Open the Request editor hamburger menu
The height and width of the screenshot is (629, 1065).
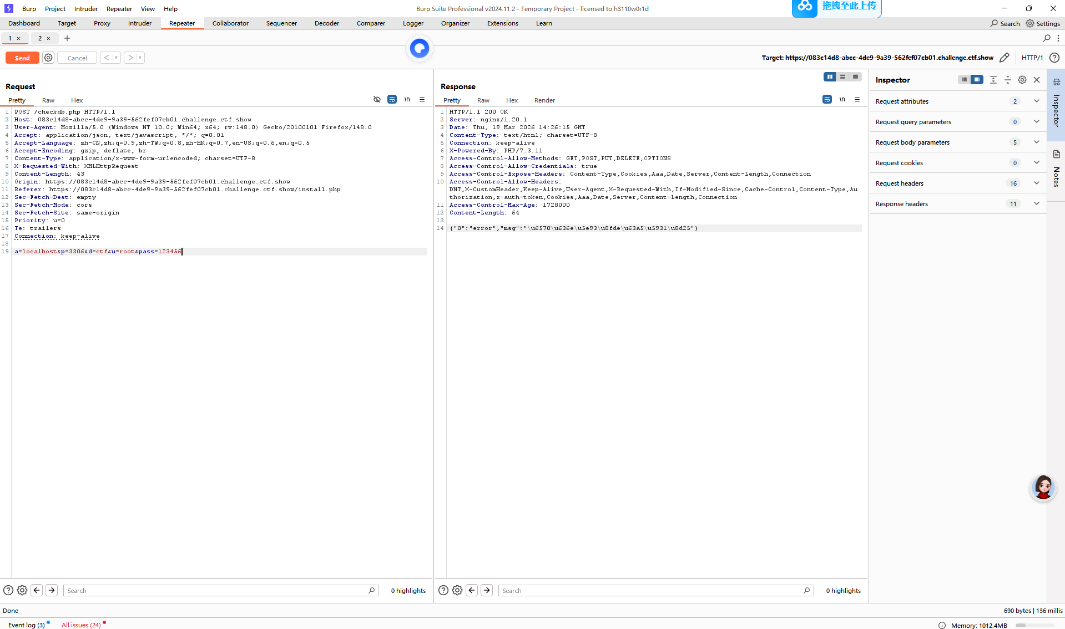[422, 100]
